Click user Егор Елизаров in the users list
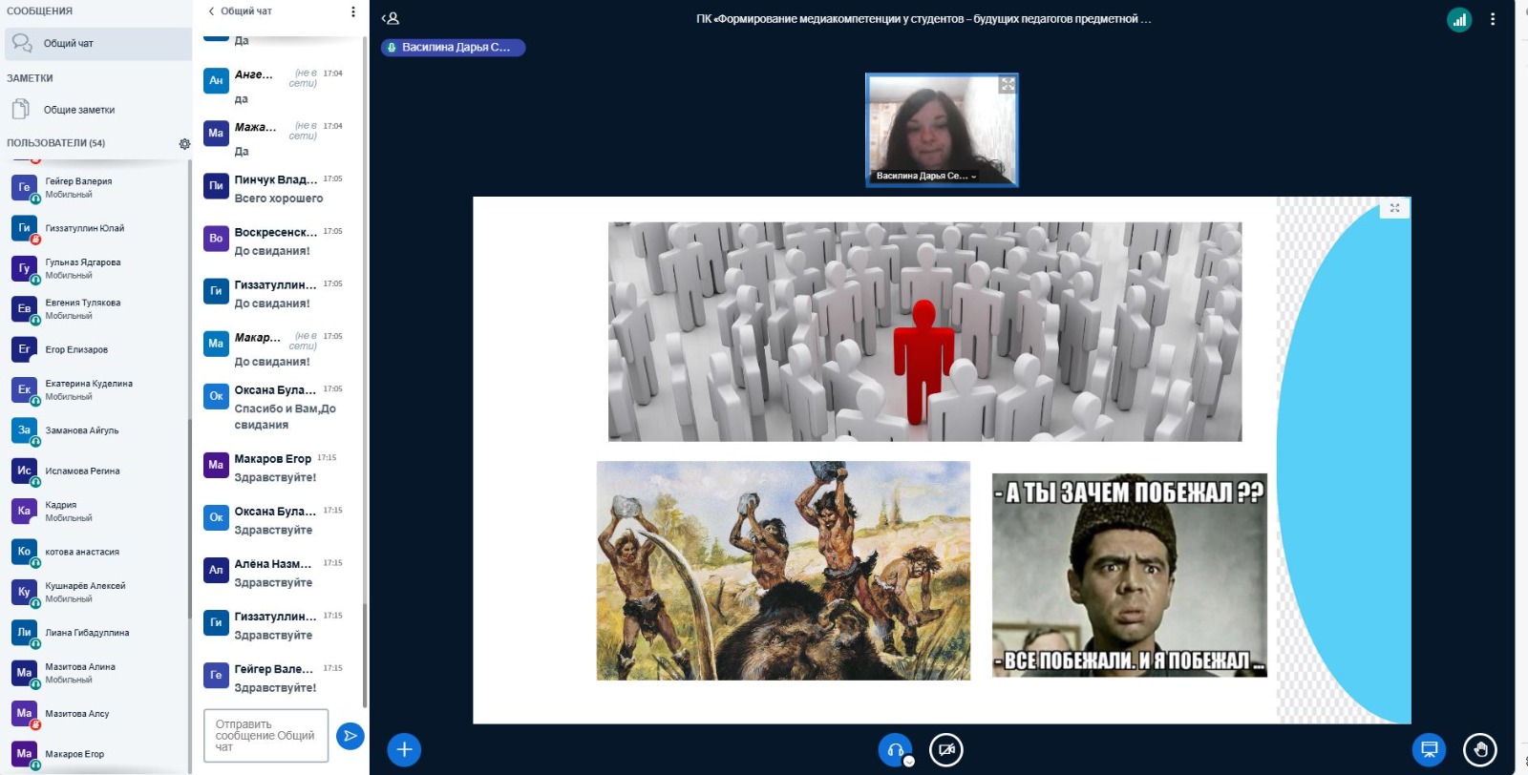Screen dimensions: 1528x775 [x=76, y=349]
